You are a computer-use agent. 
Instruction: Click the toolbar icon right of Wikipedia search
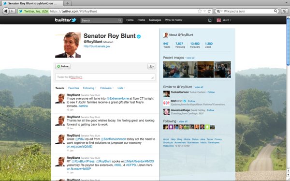pos(284,11)
